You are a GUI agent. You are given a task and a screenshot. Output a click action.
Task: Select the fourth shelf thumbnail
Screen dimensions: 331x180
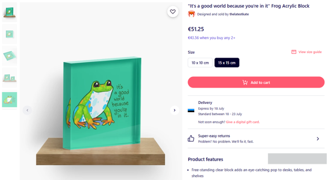[9, 78]
